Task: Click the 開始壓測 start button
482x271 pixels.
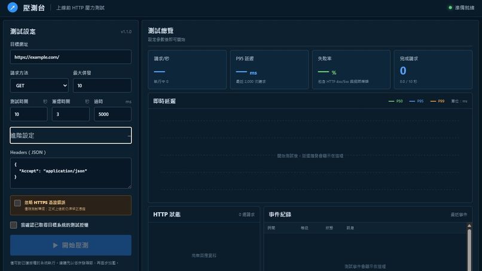Action: tap(71, 245)
